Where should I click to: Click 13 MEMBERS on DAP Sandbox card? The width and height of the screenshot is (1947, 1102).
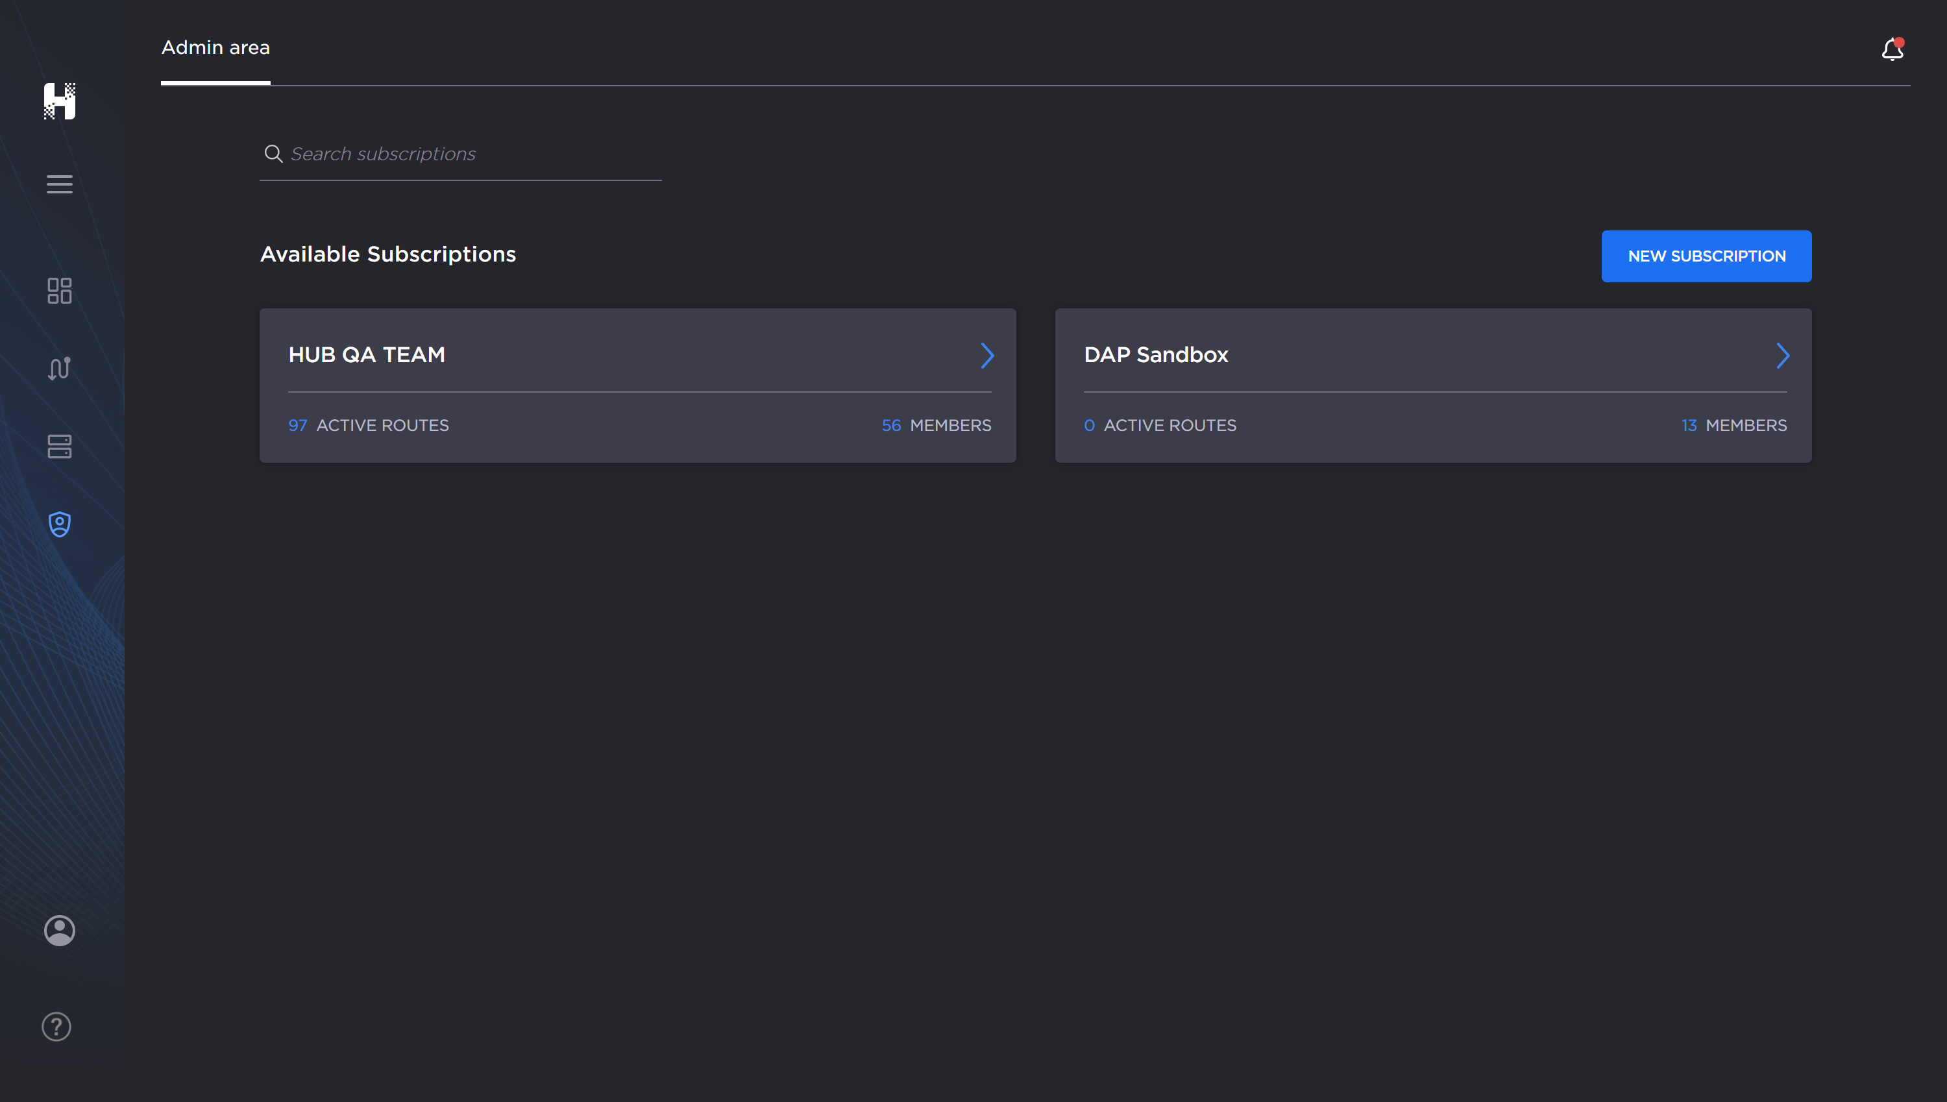point(1733,425)
